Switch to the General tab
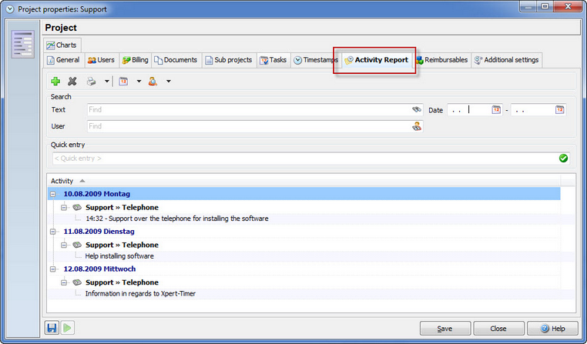The height and width of the screenshot is (344, 587). coord(63,60)
